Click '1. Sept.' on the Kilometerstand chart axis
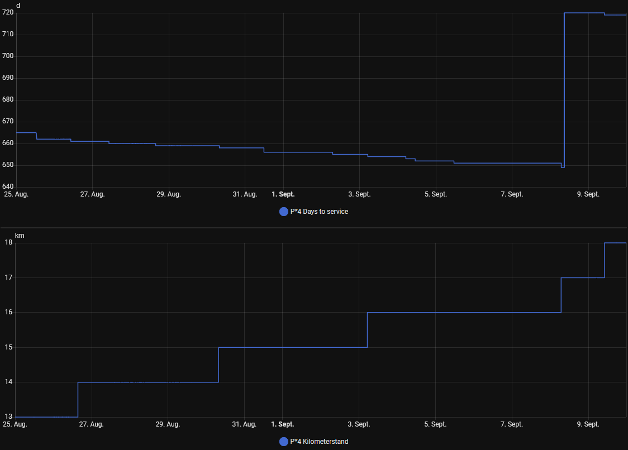628x450 pixels. pyautogui.click(x=282, y=424)
